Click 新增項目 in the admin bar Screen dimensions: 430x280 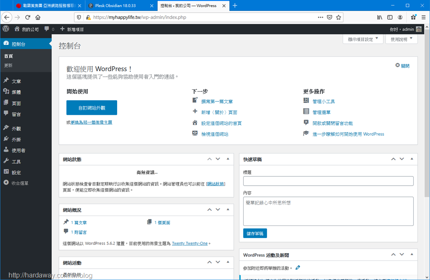coord(72,29)
